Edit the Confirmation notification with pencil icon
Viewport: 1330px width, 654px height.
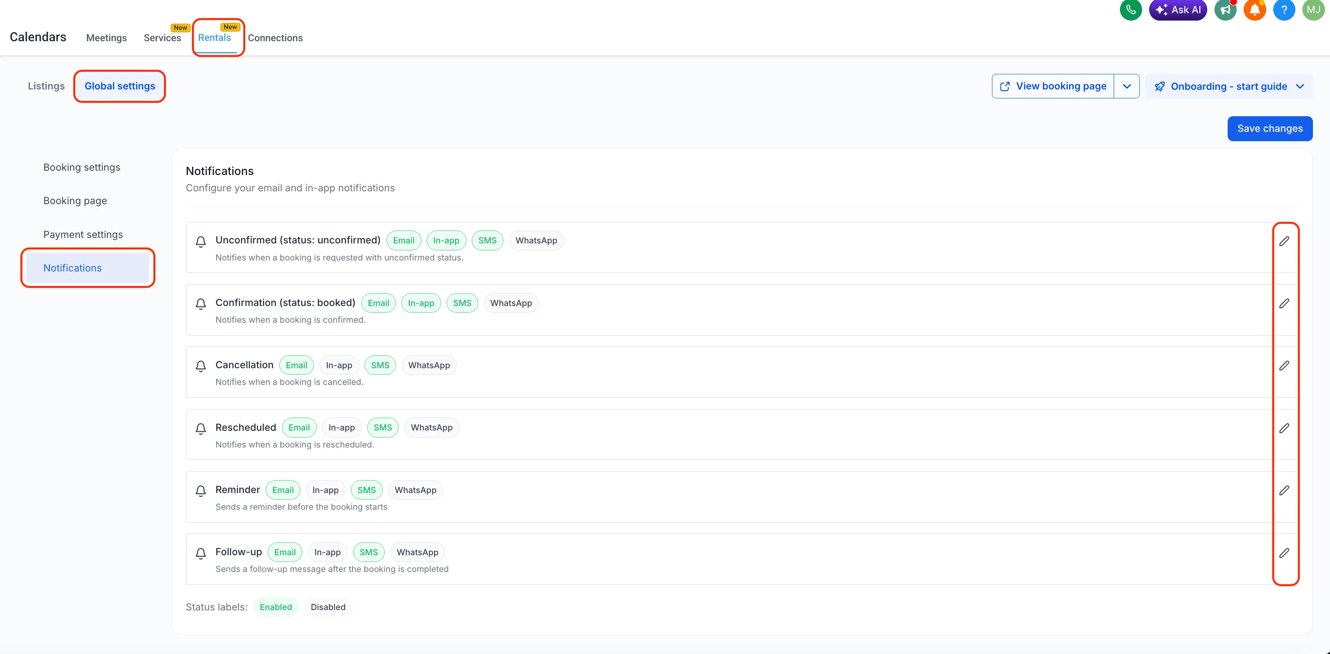click(1284, 304)
